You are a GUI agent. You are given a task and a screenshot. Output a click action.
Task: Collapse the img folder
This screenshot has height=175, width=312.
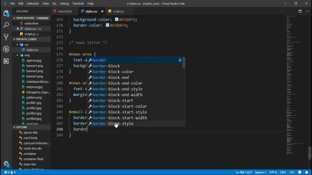[x=31, y=55]
